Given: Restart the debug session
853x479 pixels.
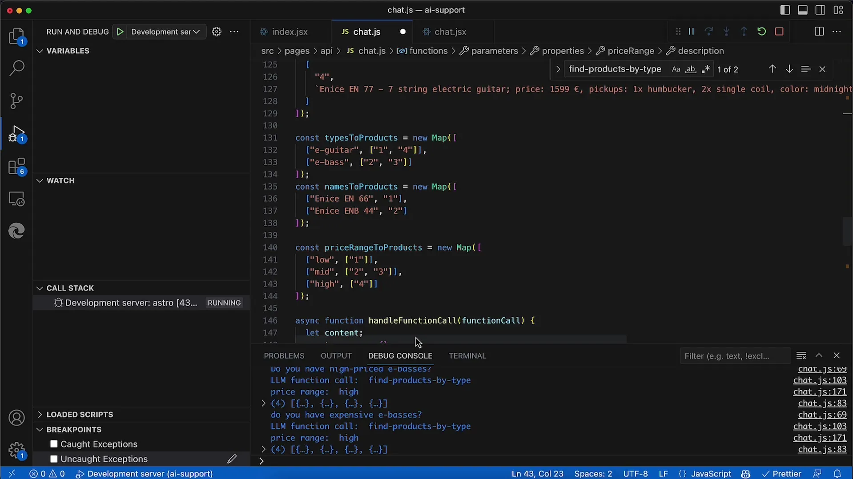Looking at the screenshot, I should pyautogui.click(x=761, y=32).
